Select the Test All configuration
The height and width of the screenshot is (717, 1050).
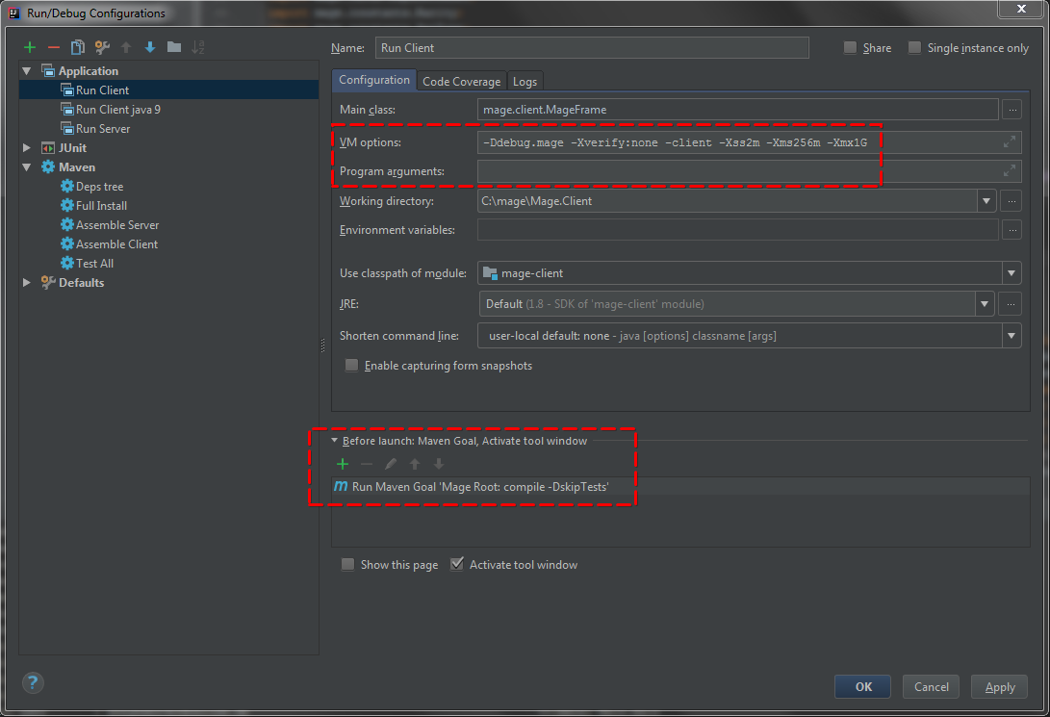pos(168,263)
